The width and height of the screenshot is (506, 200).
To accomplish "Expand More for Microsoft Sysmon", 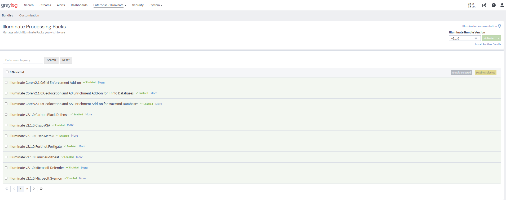I will [82, 178].
